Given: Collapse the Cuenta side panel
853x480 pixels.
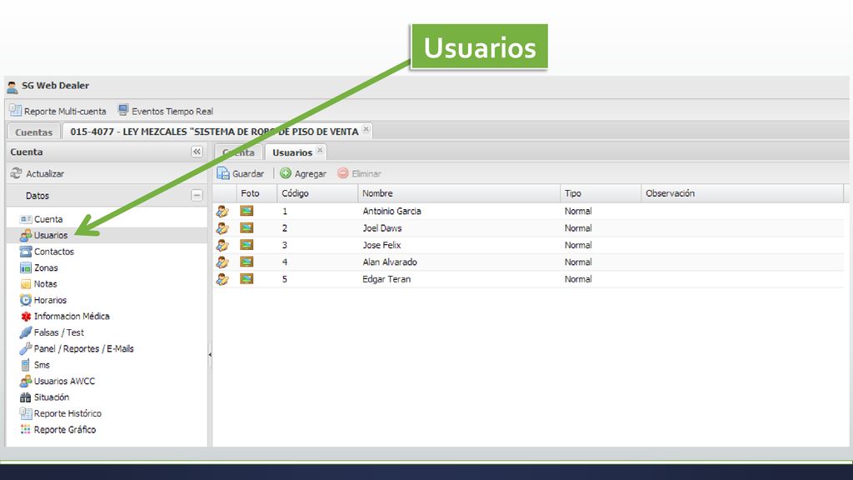Looking at the screenshot, I should click(x=197, y=152).
